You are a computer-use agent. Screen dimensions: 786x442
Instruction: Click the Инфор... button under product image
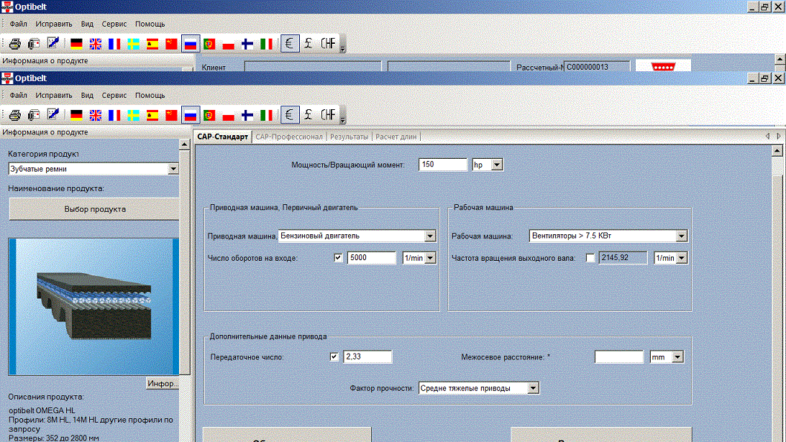coord(163,383)
